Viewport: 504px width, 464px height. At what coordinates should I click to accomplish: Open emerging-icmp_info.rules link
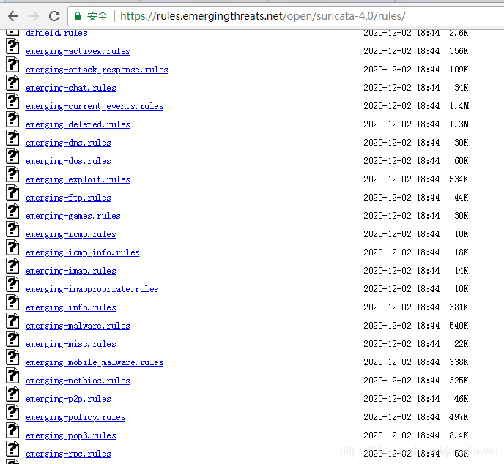click(x=83, y=252)
